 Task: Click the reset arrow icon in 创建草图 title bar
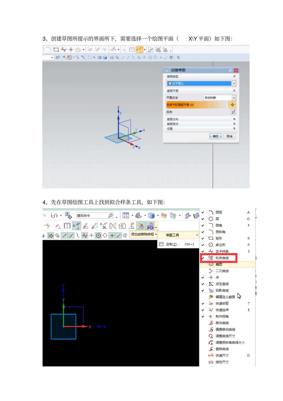tap(230, 70)
